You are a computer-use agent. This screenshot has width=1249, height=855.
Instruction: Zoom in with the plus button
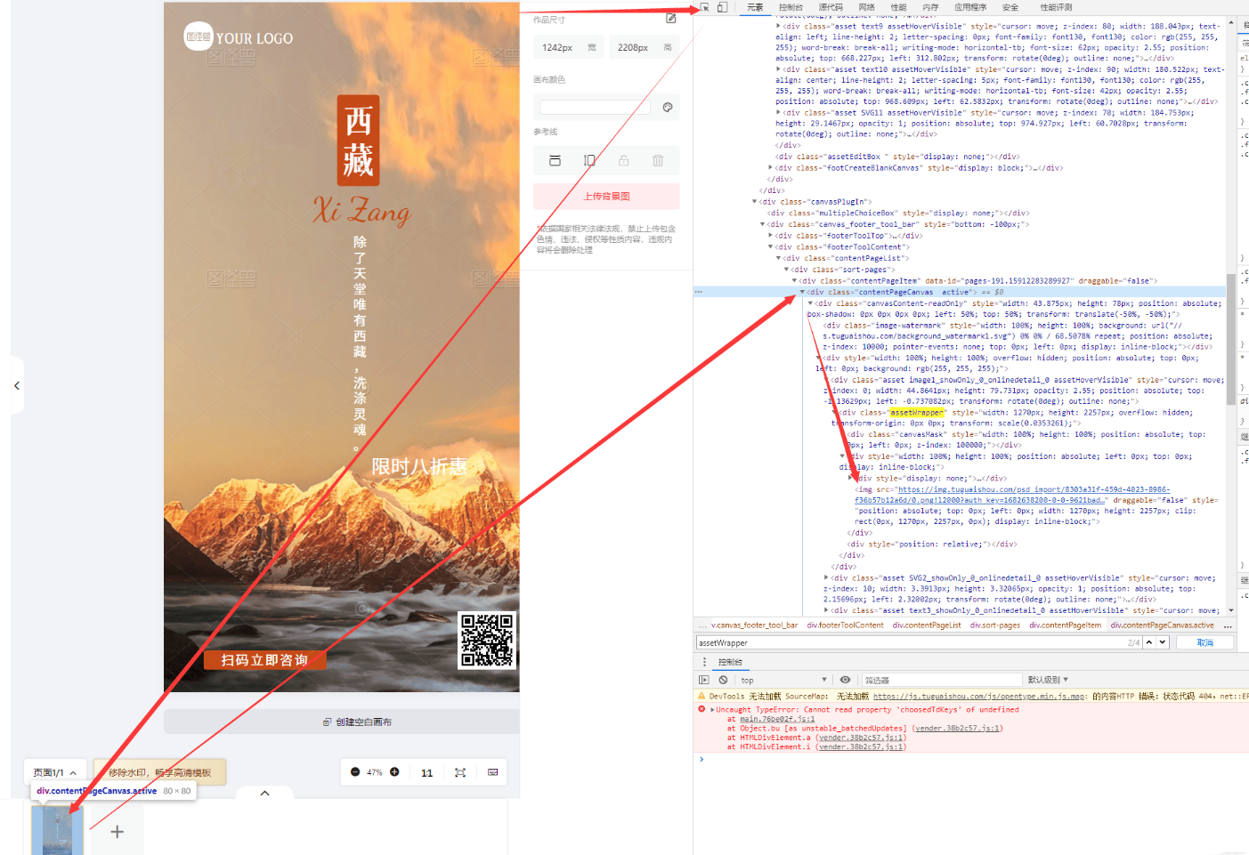click(x=394, y=772)
